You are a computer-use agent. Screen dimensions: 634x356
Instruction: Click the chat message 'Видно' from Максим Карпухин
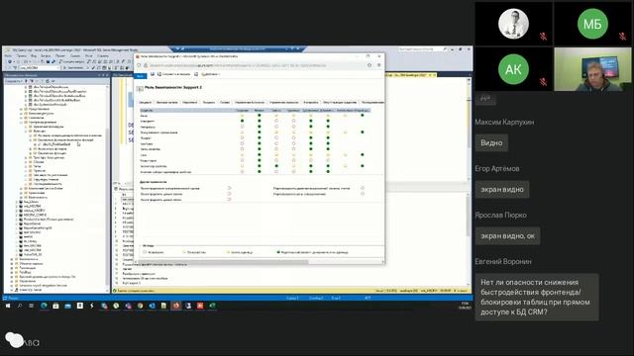point(491,142)
